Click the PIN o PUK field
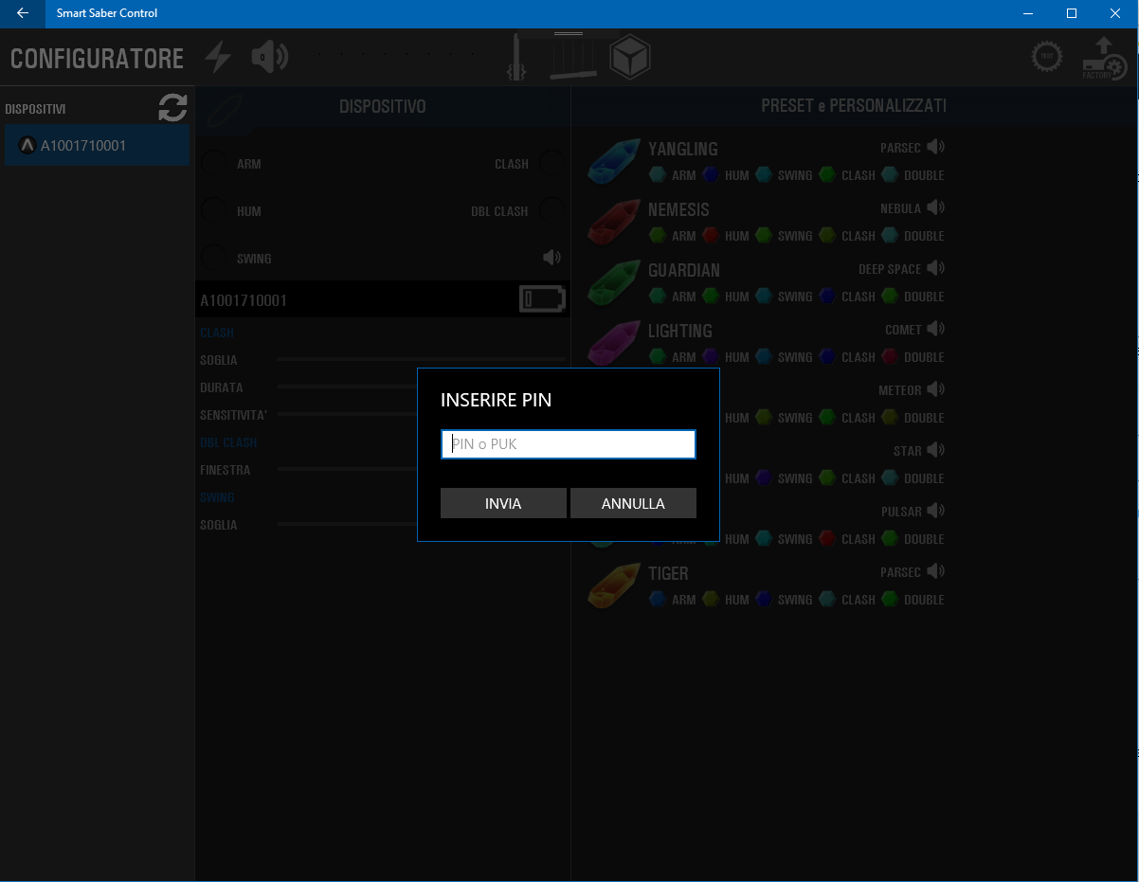Viewport: 1139px width, 882px height. tap(569, 444)
